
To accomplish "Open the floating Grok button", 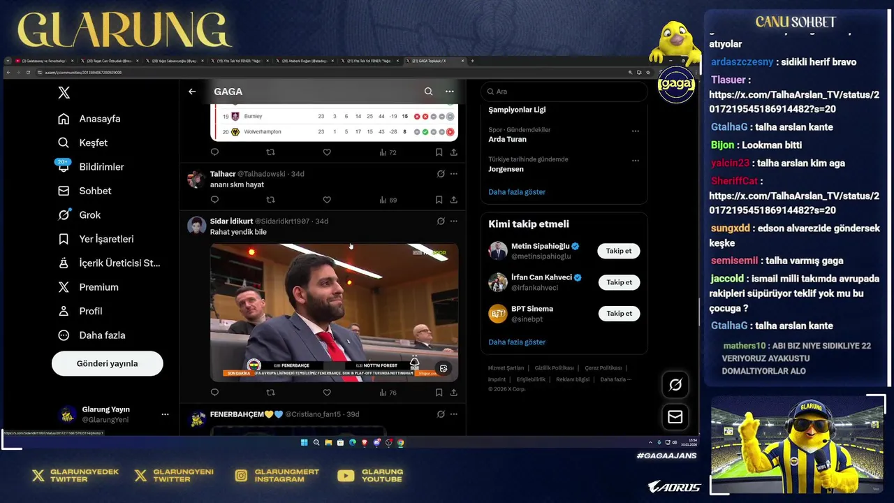I will tap(675, 385).
